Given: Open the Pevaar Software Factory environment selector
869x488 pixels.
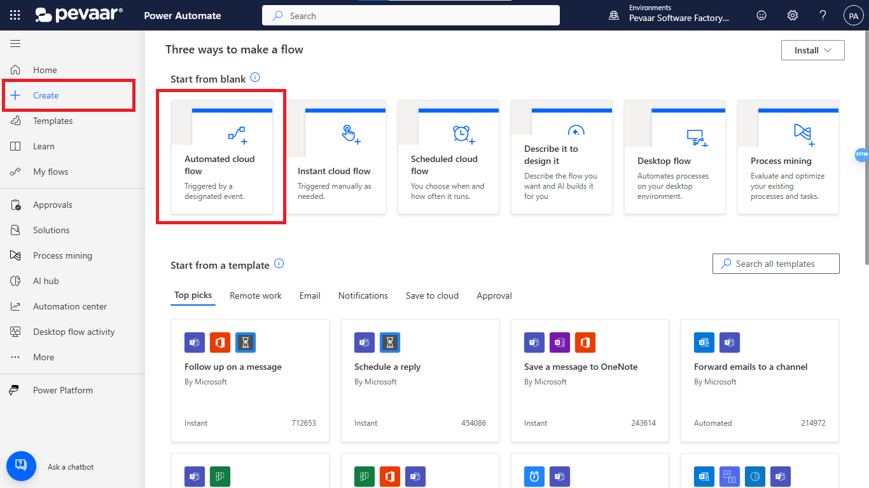Looking at the screenshot, I should pyautogui.click(x=679, y=18).
